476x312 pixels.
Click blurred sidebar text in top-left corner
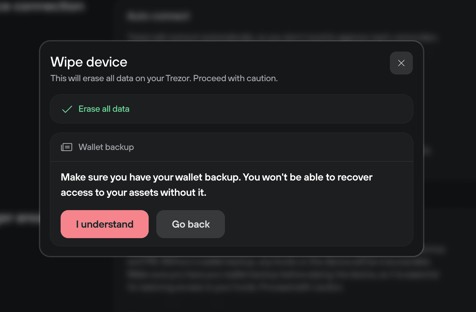pos(43,6)
